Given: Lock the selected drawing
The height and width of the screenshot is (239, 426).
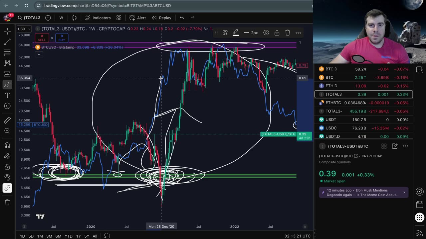Looking at the screenshot, I should (277, 33).
